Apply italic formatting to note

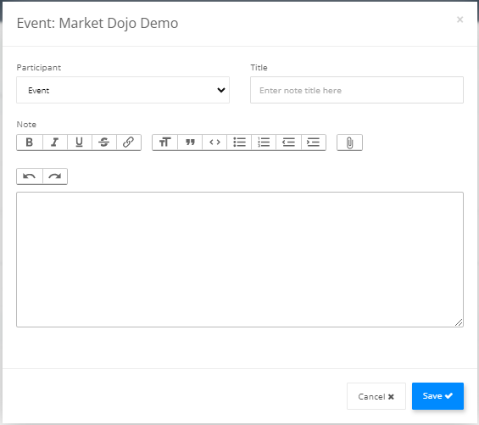(55, 143)
